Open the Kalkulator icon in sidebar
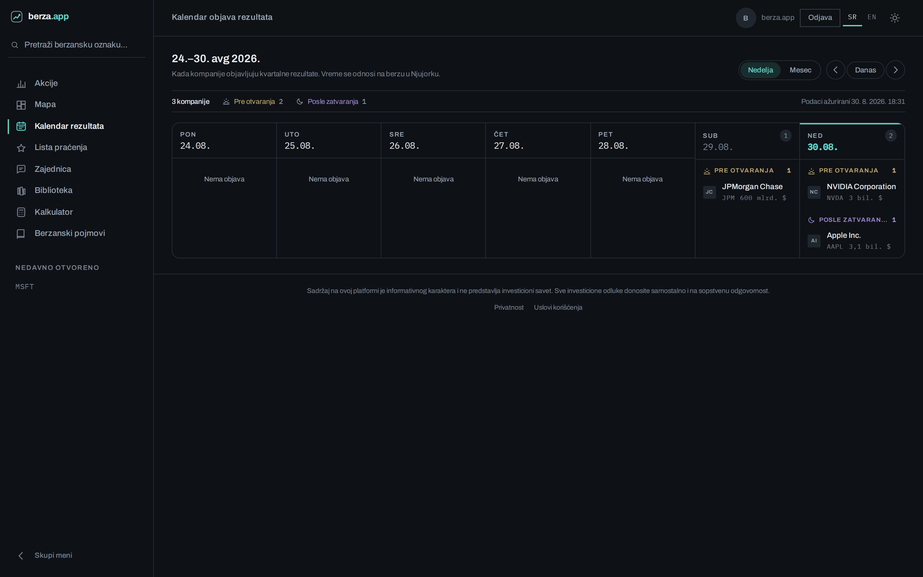The image size is (923, 577). 21,212
